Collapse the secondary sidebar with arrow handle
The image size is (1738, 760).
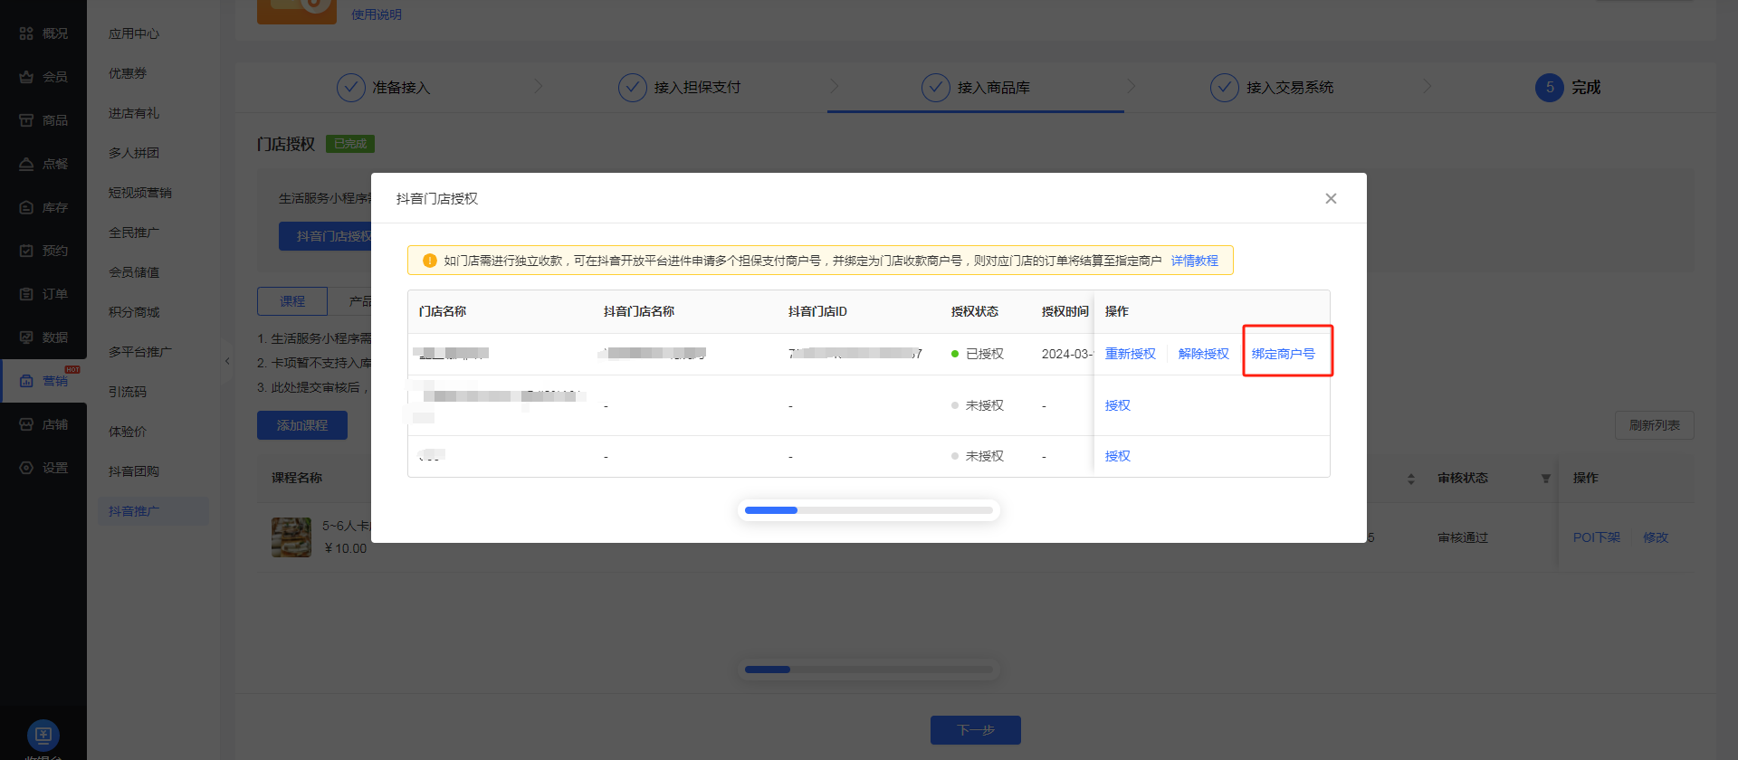pos(227,361)
